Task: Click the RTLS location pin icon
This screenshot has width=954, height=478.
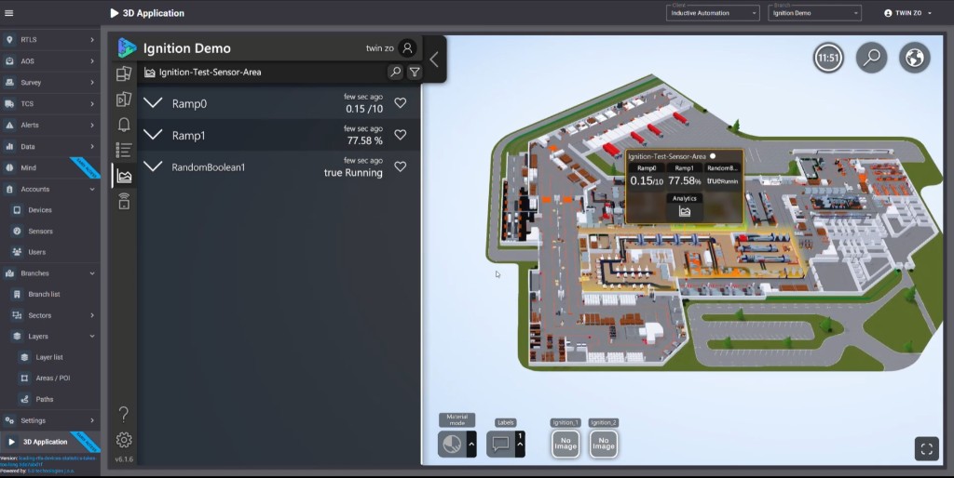Action: tap(9, 39)
